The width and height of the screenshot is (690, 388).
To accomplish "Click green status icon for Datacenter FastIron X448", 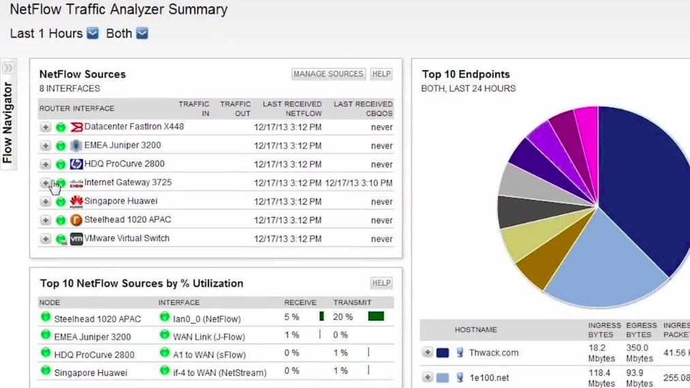I will click(x=61, y=127).
